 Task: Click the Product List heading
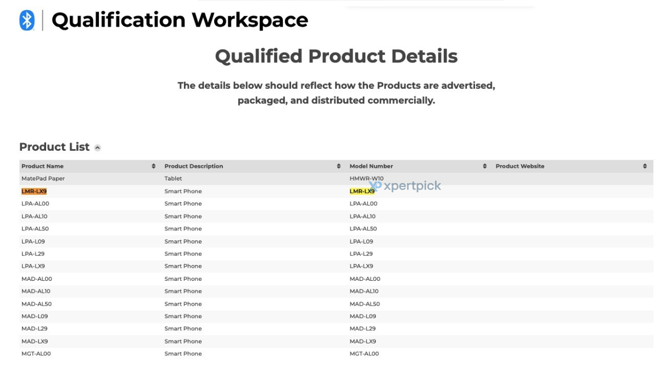point(54,147)
